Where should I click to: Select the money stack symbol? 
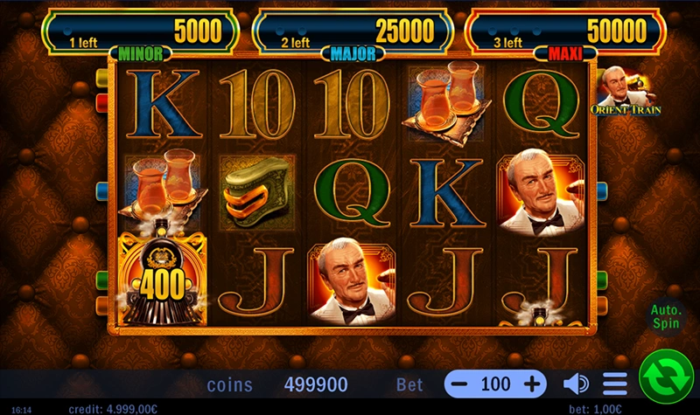click(257, 193)
